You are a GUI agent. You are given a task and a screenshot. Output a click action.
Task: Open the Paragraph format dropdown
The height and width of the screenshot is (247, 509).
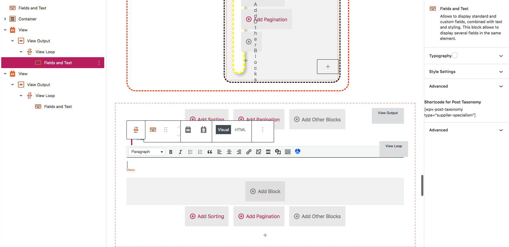click(147, 152)
